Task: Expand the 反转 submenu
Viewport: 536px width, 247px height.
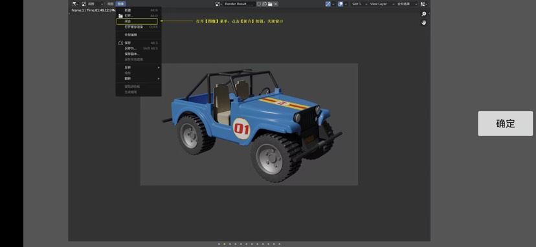Action: tap(139, 68)
